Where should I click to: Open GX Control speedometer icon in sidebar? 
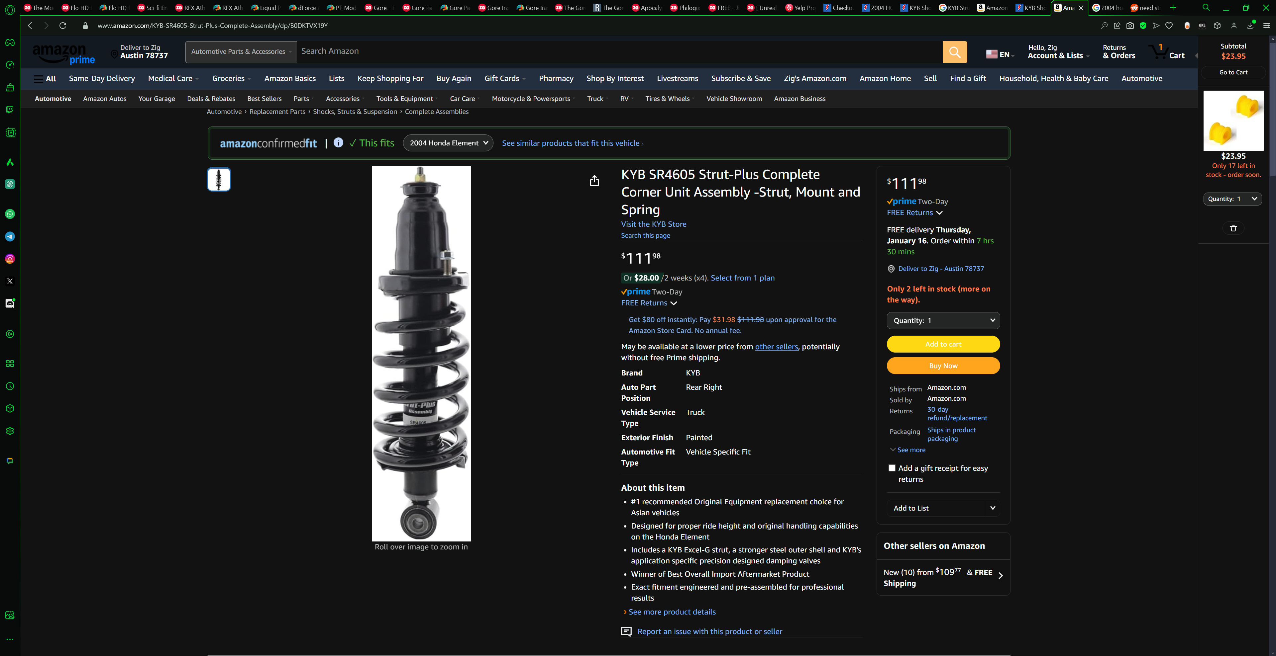[10, 65]
